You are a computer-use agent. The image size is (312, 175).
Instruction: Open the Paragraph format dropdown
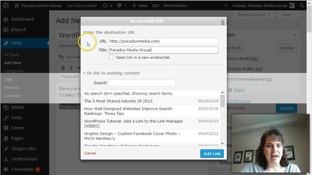[x=70, y=76]
